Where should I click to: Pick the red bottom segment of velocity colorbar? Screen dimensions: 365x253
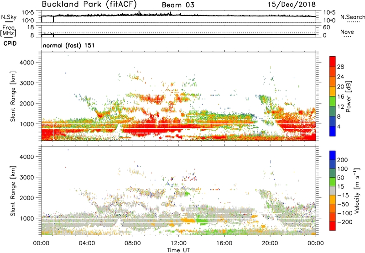coord(333,226)
